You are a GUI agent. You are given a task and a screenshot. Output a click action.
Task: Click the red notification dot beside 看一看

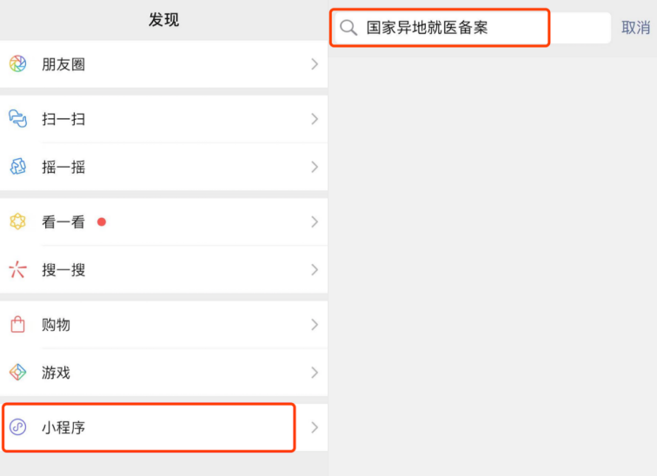click(102, 221)
